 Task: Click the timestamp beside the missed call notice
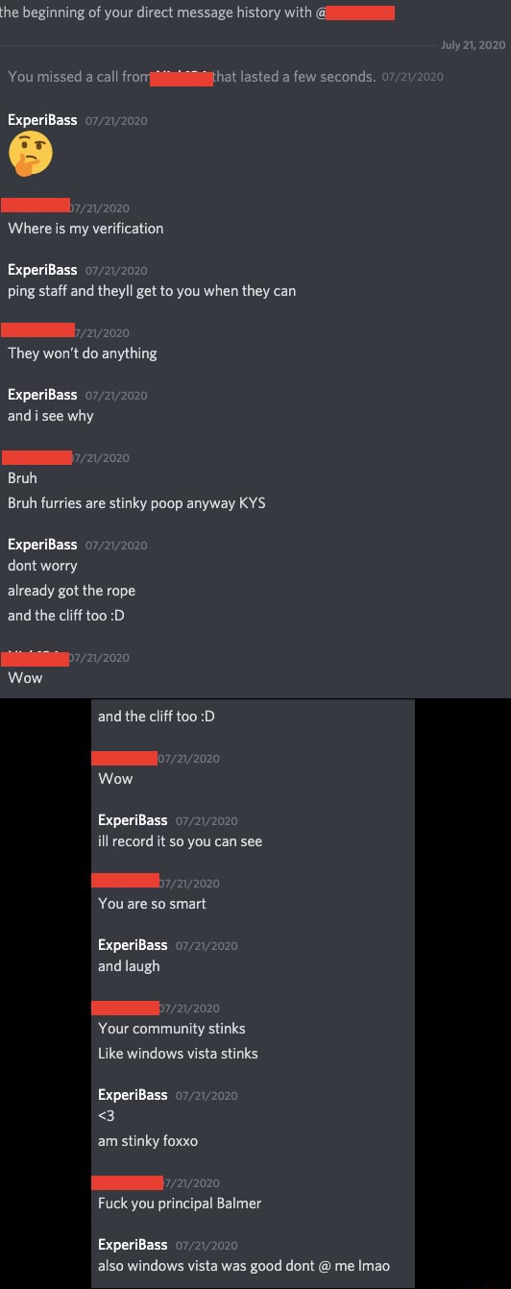[412, 77]
